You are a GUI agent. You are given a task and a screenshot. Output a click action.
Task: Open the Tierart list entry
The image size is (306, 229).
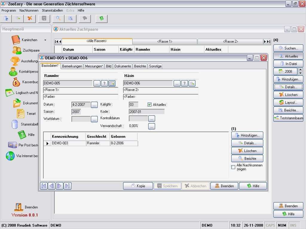point(26,114)
